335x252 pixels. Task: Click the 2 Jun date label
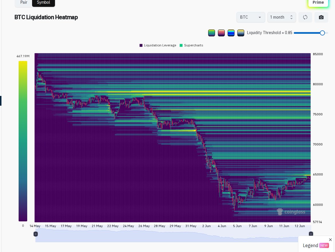click(x=206, y=226)
